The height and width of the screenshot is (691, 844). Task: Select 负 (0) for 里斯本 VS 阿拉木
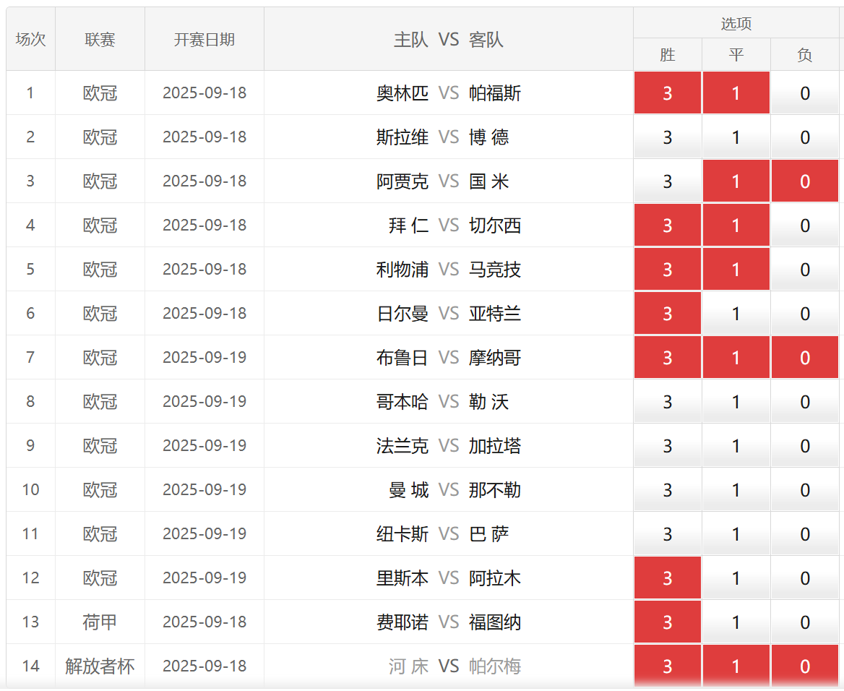(805, 579)
